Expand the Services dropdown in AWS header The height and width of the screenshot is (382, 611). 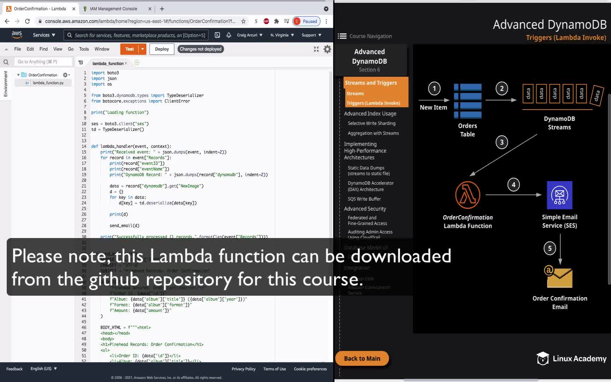tap(44, 35)
